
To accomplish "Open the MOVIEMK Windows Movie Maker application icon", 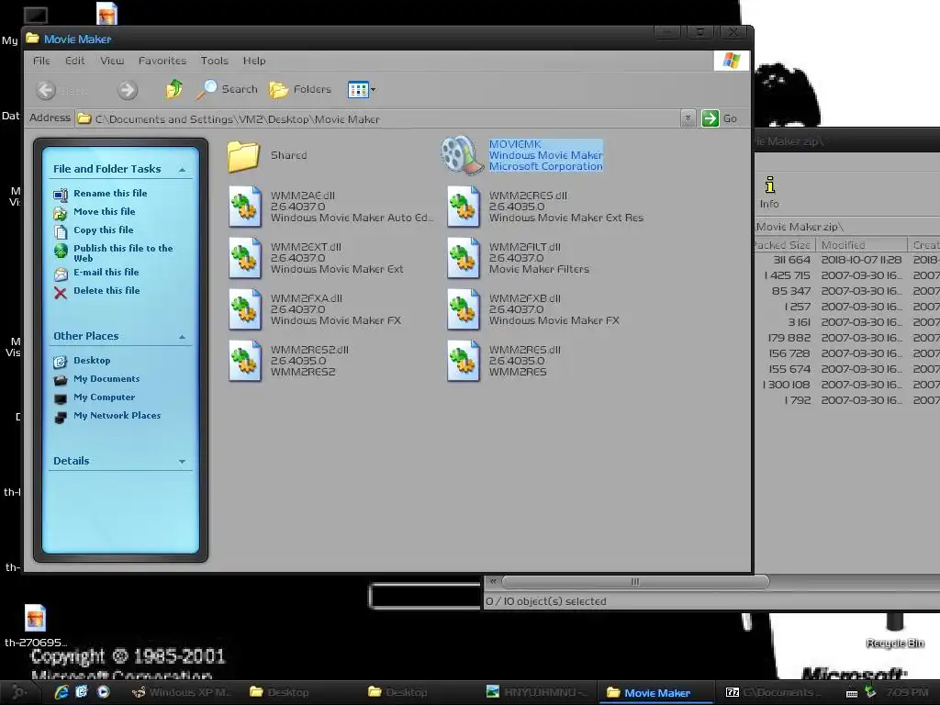I will click(x=462, y=155).
